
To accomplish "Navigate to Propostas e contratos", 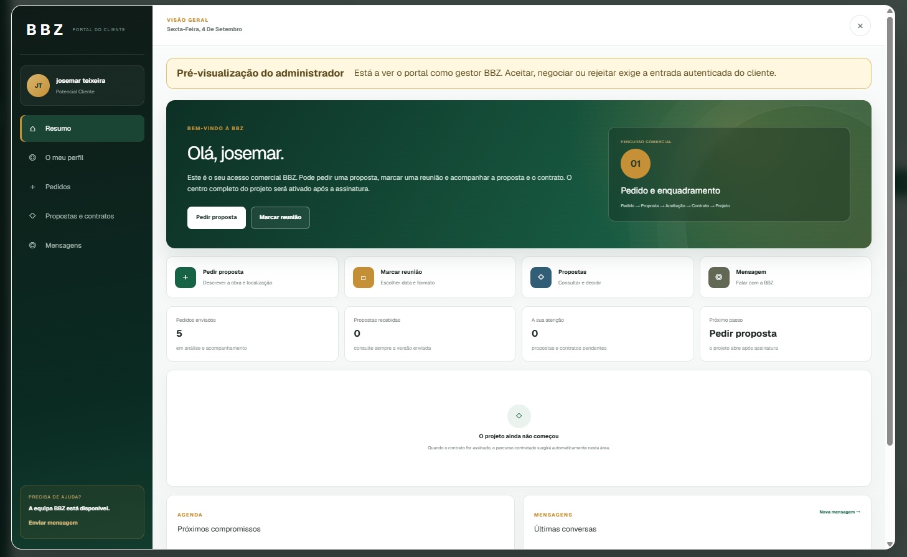I will tap(82, 217).
